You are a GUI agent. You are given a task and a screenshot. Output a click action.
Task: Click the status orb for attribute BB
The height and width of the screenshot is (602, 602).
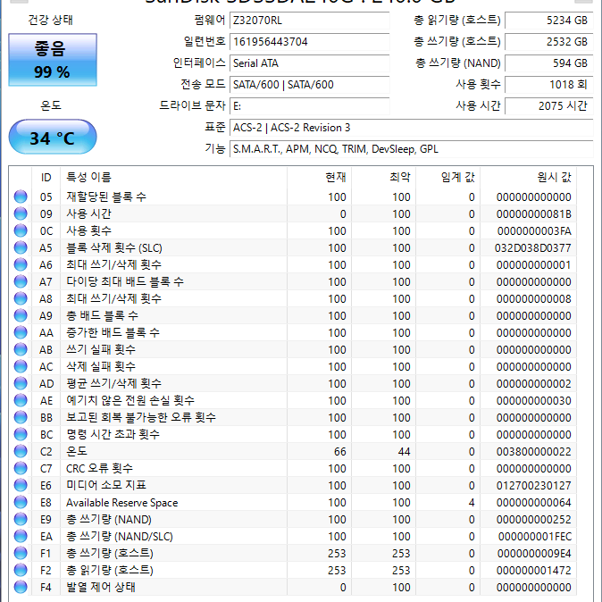click(21, 417)
